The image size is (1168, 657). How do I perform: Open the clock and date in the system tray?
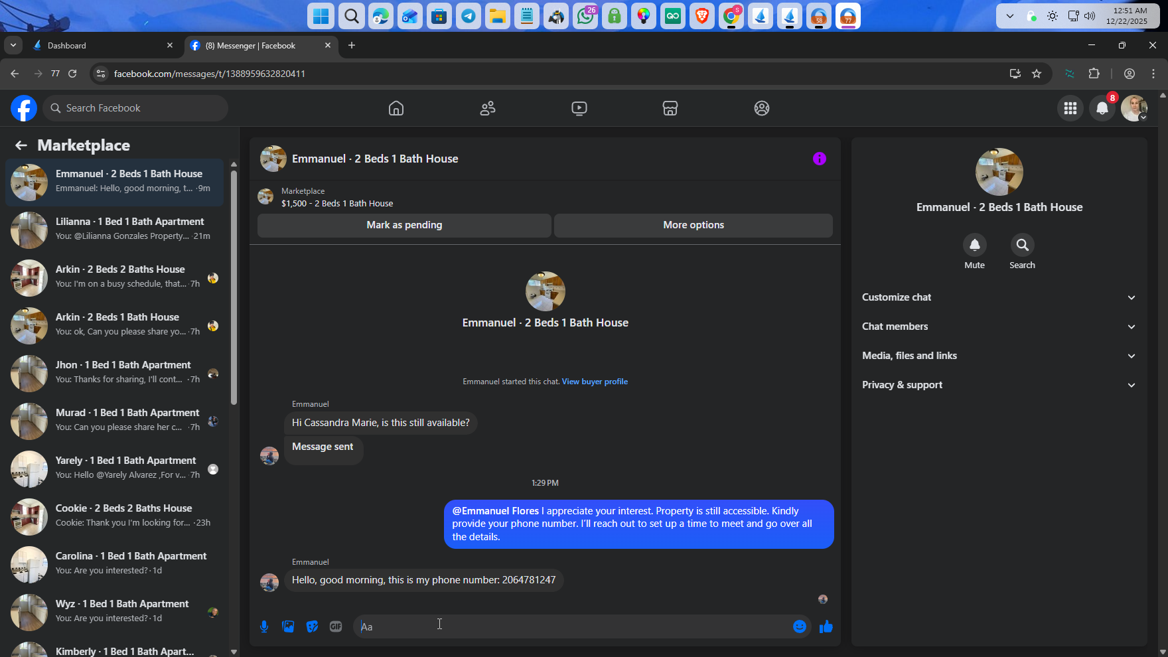[x=1127, y=16]
